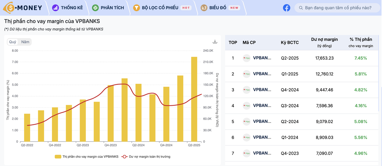Select the 7,090.07 margin value
Image resolution: width=382 pixels, height=166 pixels.
(x=324, y=153)
